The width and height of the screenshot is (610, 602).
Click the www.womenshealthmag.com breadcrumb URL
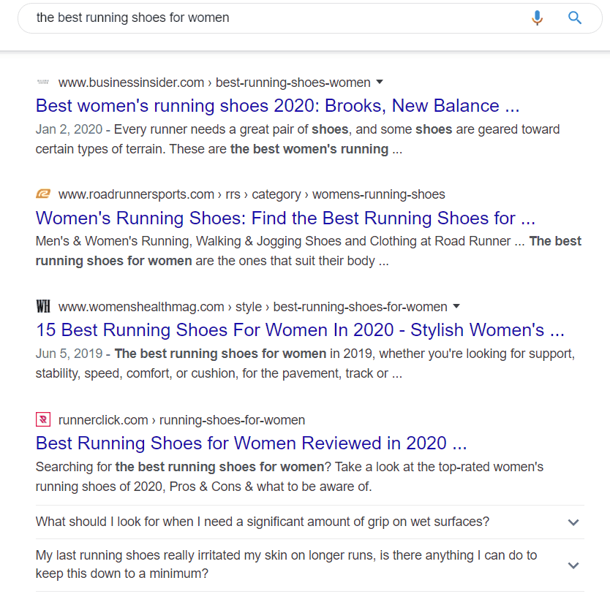tap(253, 307)
